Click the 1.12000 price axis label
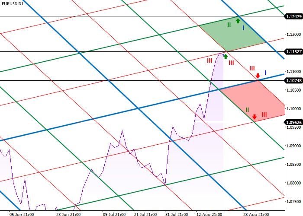This screenshot has width=303, height=216. pos(294,34)
